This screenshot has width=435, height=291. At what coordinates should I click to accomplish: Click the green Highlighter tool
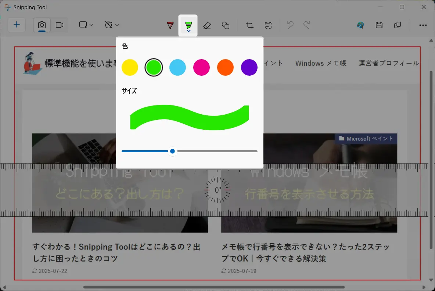pos(188,25)
